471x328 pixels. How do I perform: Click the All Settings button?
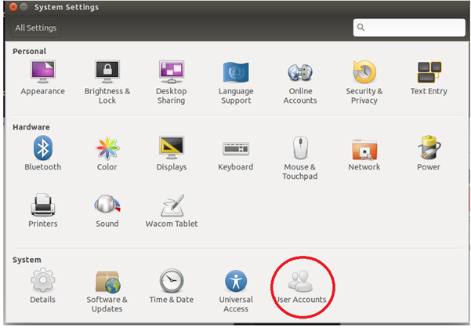36,27
